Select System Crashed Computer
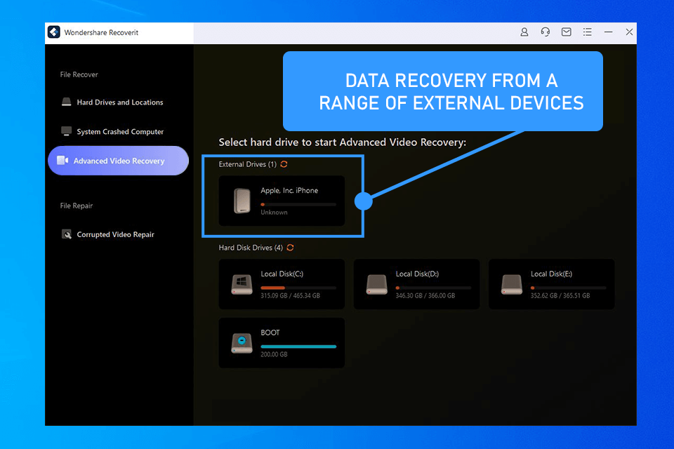This screenshot has width=674, height=449. 118,131
